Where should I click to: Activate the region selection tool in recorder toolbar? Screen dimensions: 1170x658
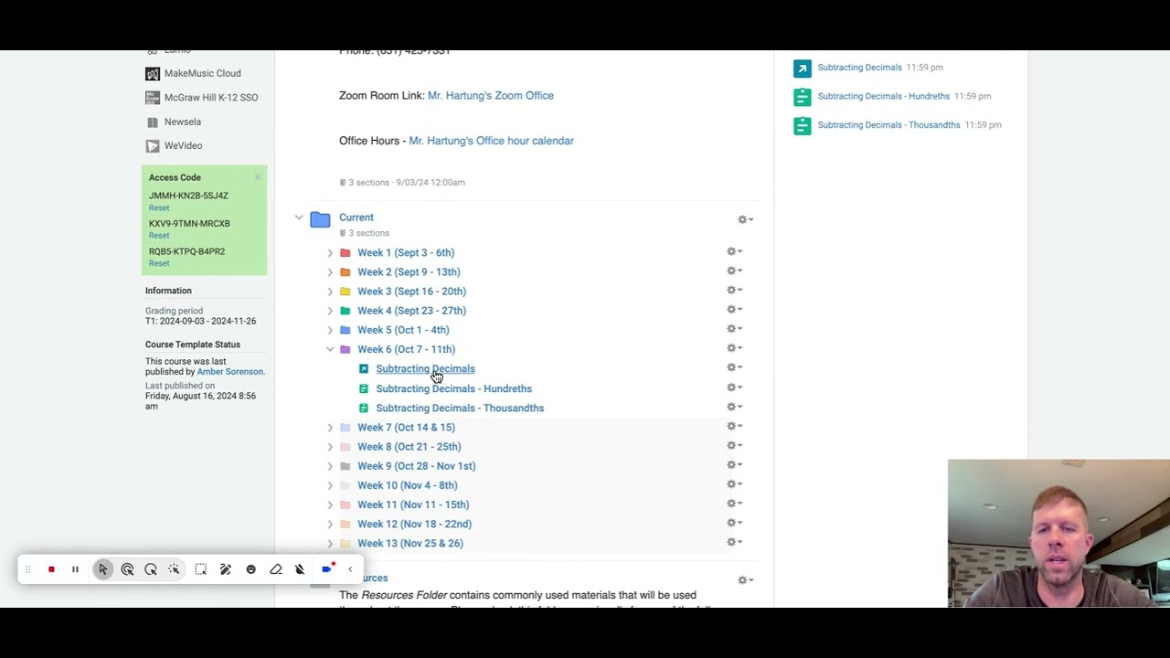(x=200, y=569)
